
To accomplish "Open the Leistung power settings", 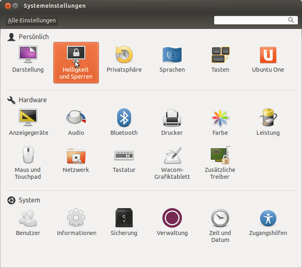I will point(268,122).
